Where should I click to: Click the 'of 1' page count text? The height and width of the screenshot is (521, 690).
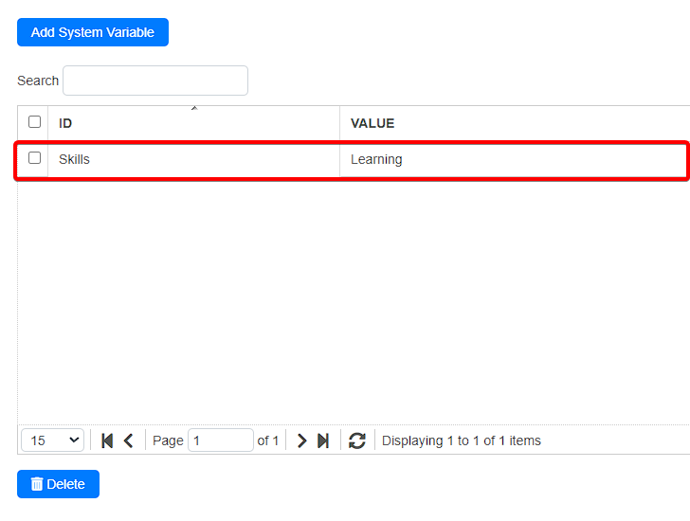coord(268,440)
